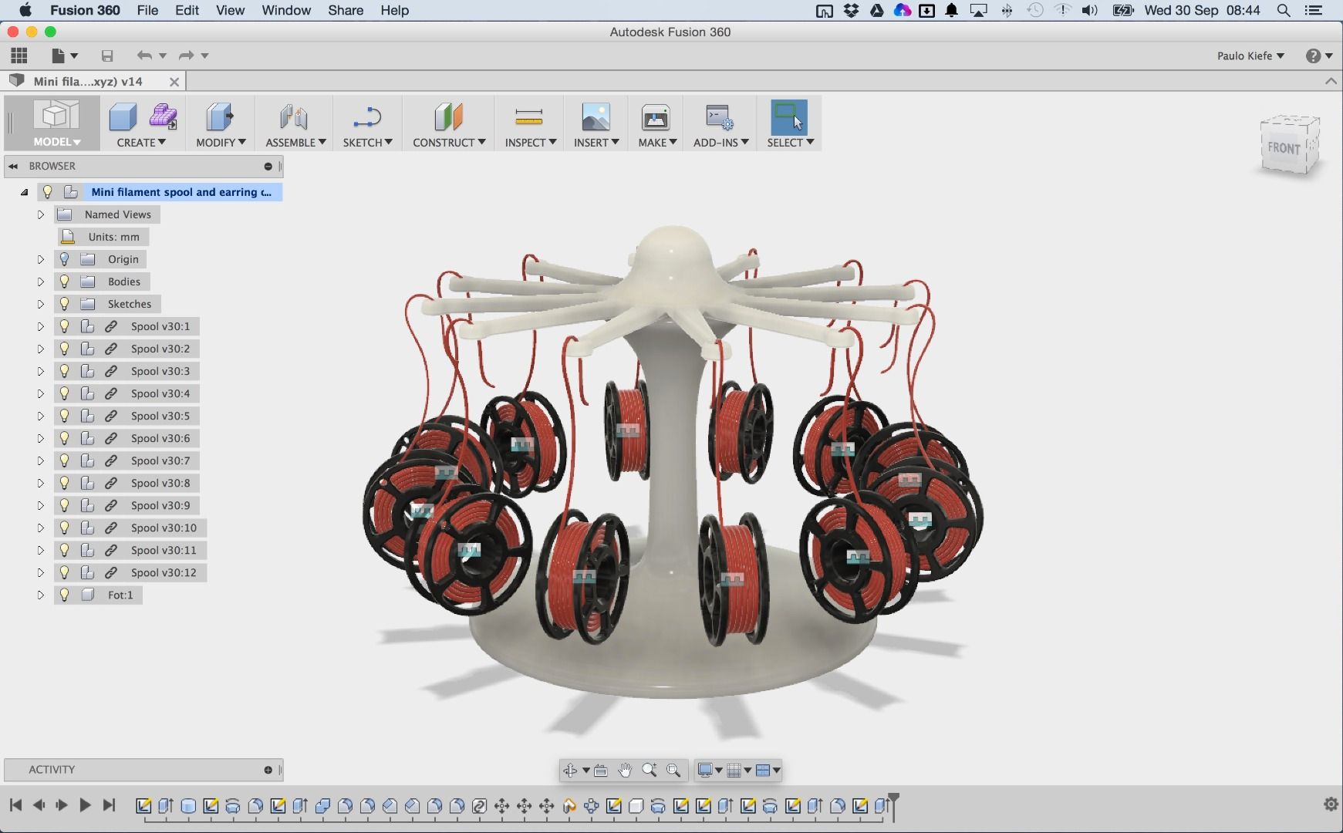Click the Inspect measure icon

(x=528, y=117)
